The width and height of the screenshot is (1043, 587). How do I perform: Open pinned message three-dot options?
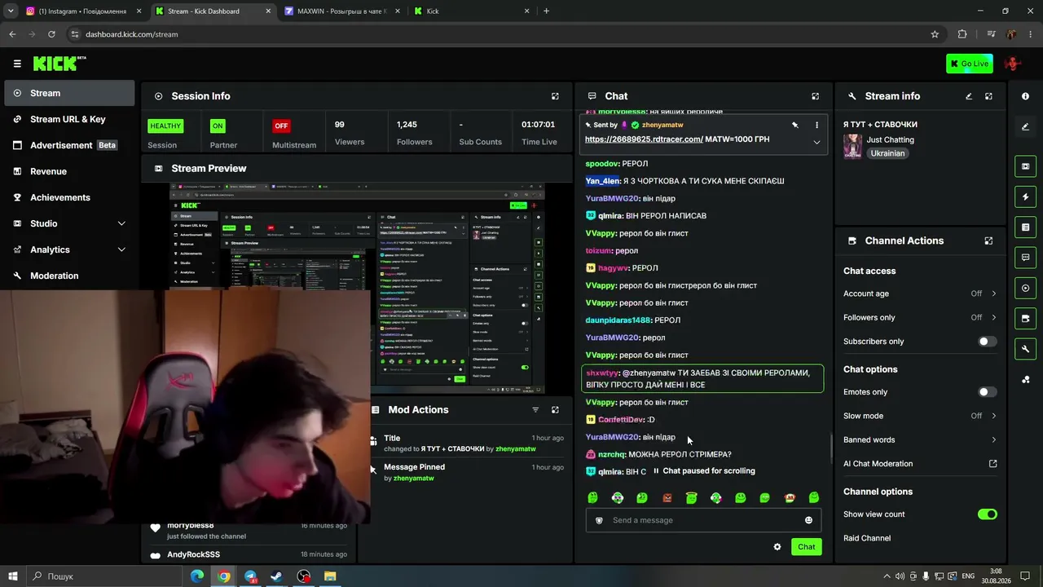coord(816,126)
